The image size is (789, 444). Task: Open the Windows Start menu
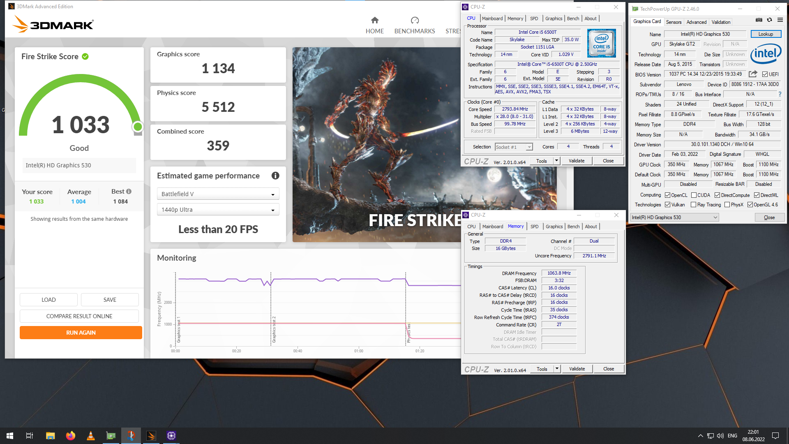coord(10,436)
